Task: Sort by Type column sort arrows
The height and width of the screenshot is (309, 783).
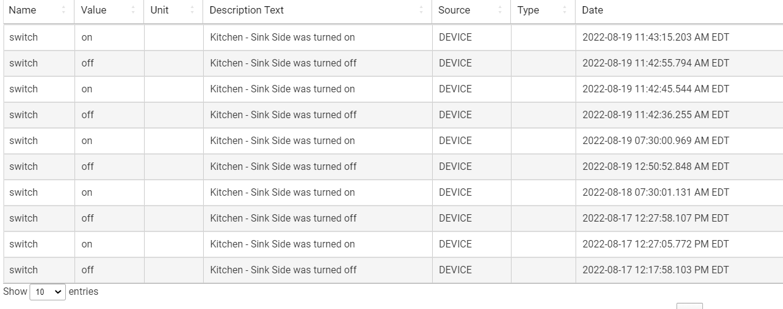Action: point(565,10)
